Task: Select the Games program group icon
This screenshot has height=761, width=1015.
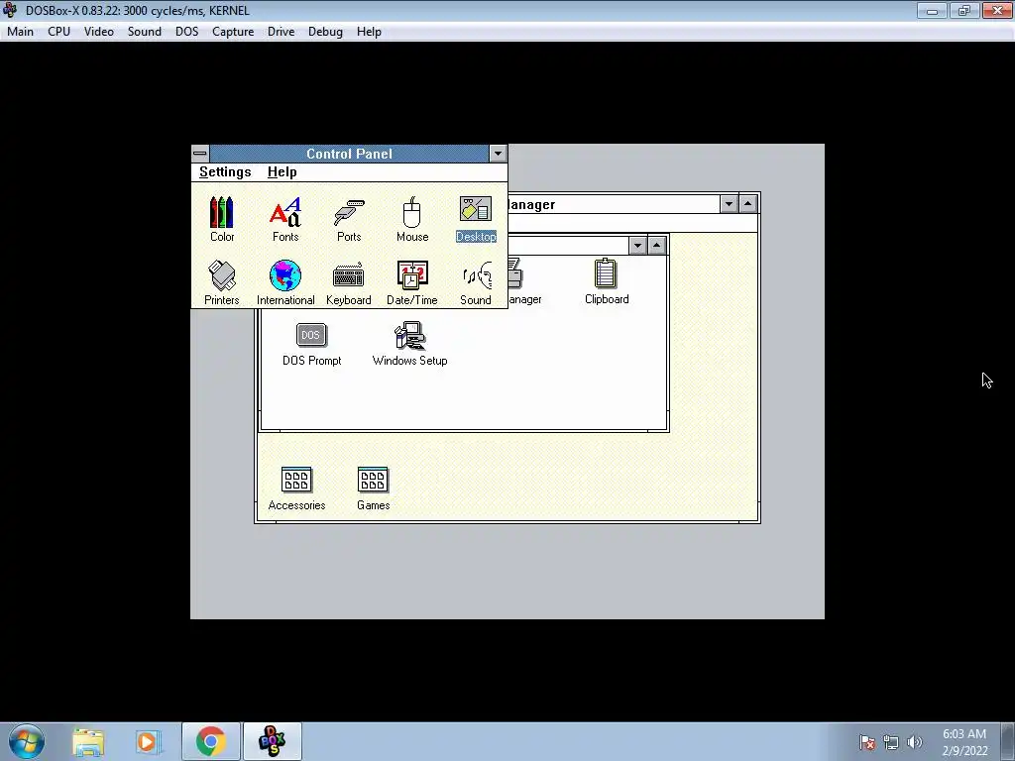Action: pos(373,489)
